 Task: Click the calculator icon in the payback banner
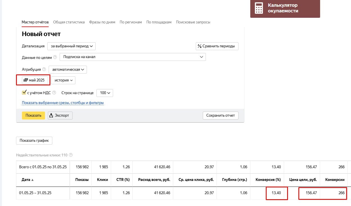pos(258,8)
